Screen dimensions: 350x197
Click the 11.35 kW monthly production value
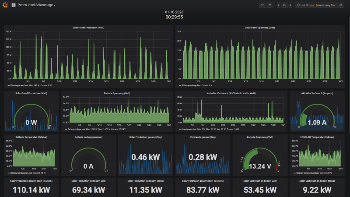[146, 190]
